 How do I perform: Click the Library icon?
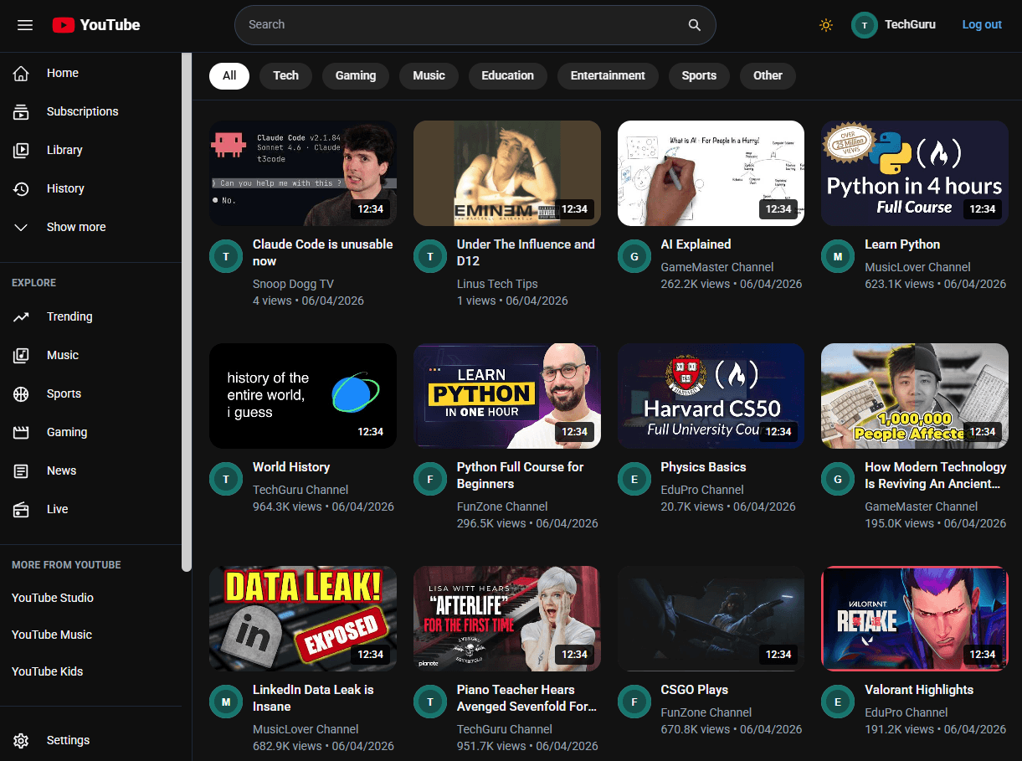22,150
